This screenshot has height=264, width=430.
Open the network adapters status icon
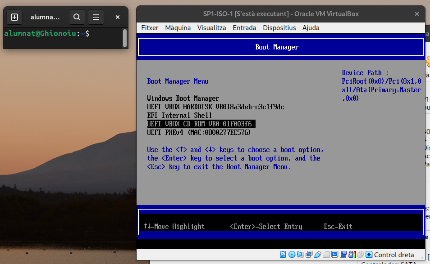pos(309,255)
